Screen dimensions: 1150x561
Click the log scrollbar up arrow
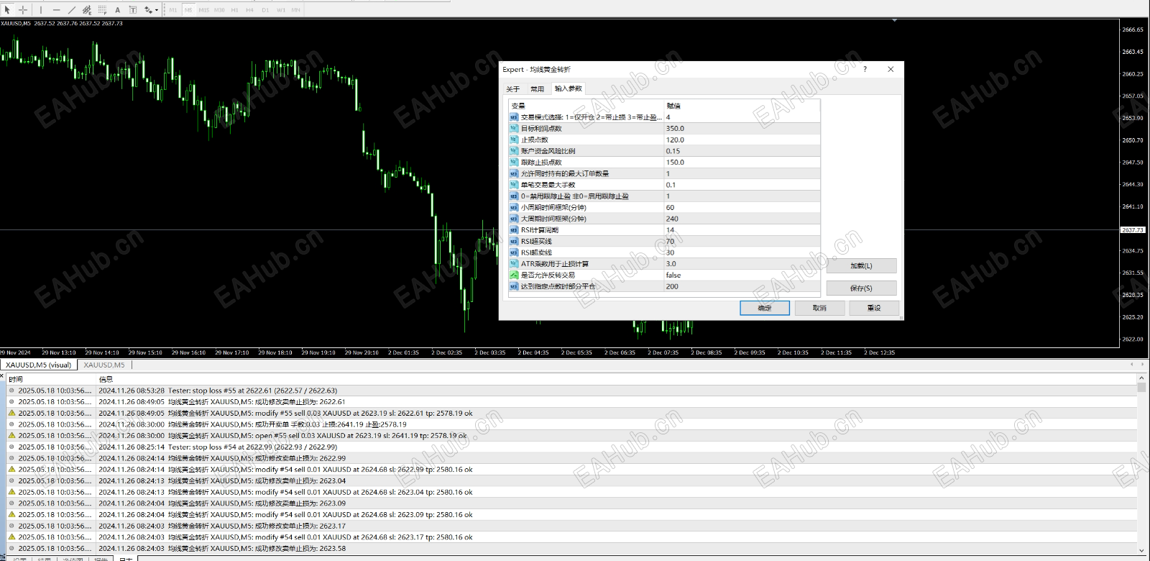tap(1141, 378)
